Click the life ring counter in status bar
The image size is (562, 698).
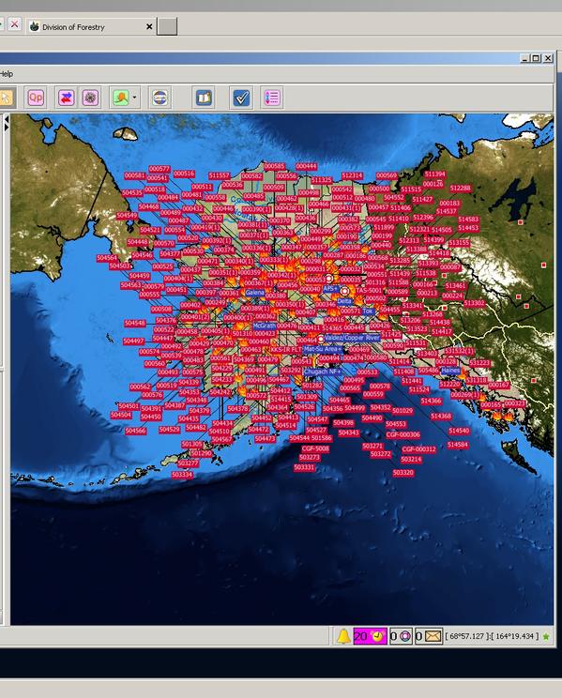pyautogui.click(x=401, y=636)
